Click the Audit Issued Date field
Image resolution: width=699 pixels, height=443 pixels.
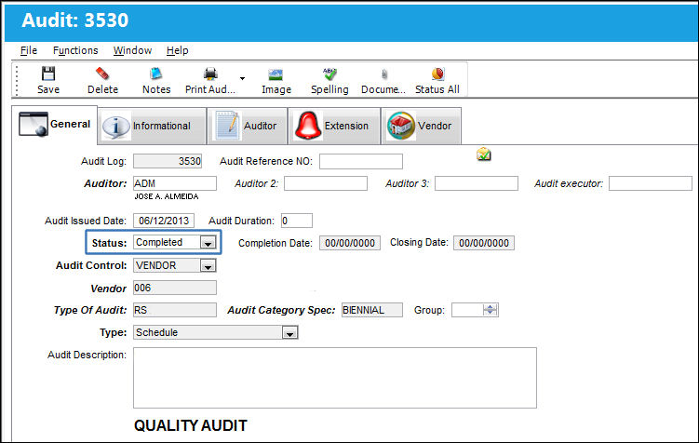coord(164,221)
